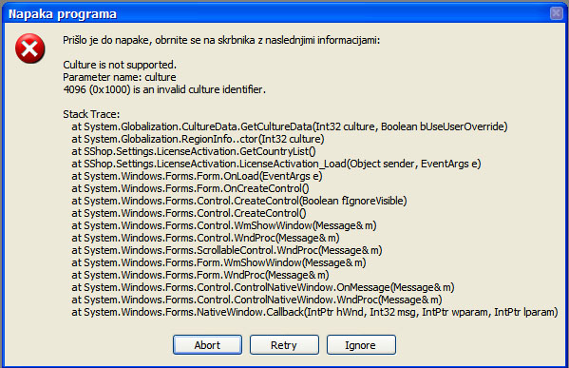Click the RegionInfo..ctor stack line
Viewport: 569px width, 368px height.
[x=198, y=139]
